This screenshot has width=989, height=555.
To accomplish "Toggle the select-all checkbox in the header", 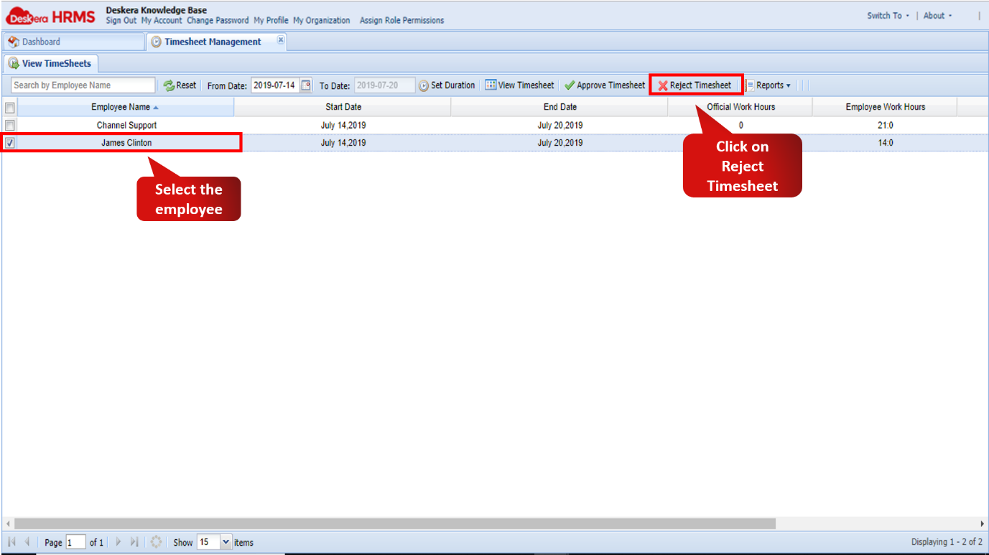I will (x=11, y=106).
